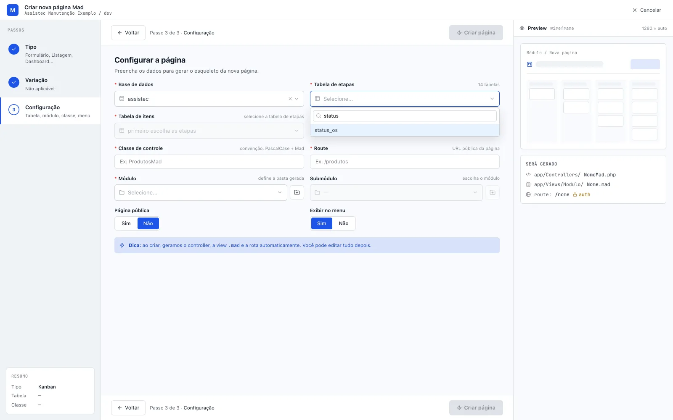673x420 pixels.
Task: Click the eye icon next to Preview
Action: tap(522, 28)
